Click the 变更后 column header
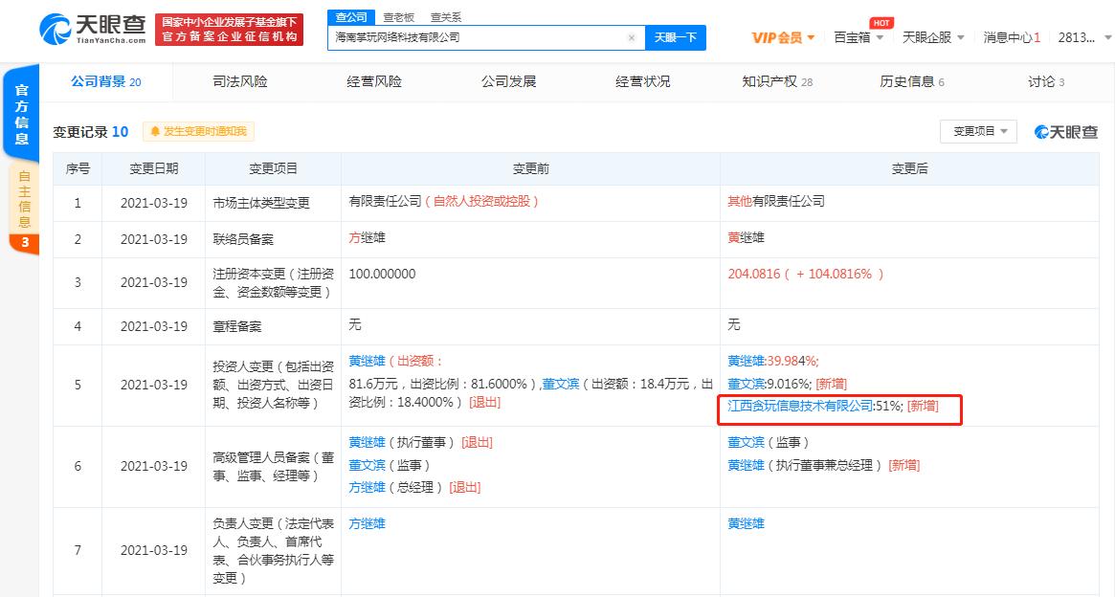1115x597 pixels. (909, 168)
